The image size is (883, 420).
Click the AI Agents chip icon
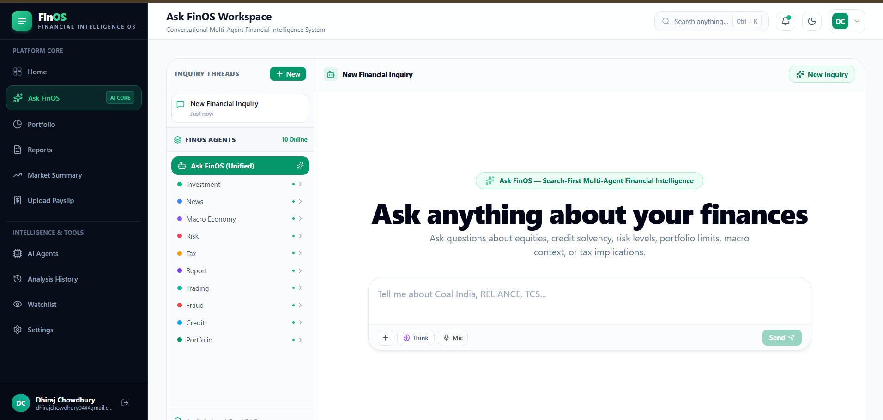18,253
